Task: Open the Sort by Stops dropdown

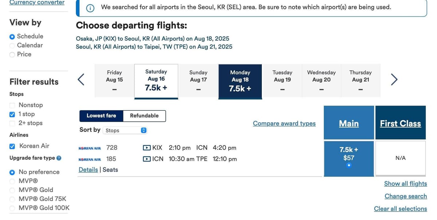Action: pos(125,130)
